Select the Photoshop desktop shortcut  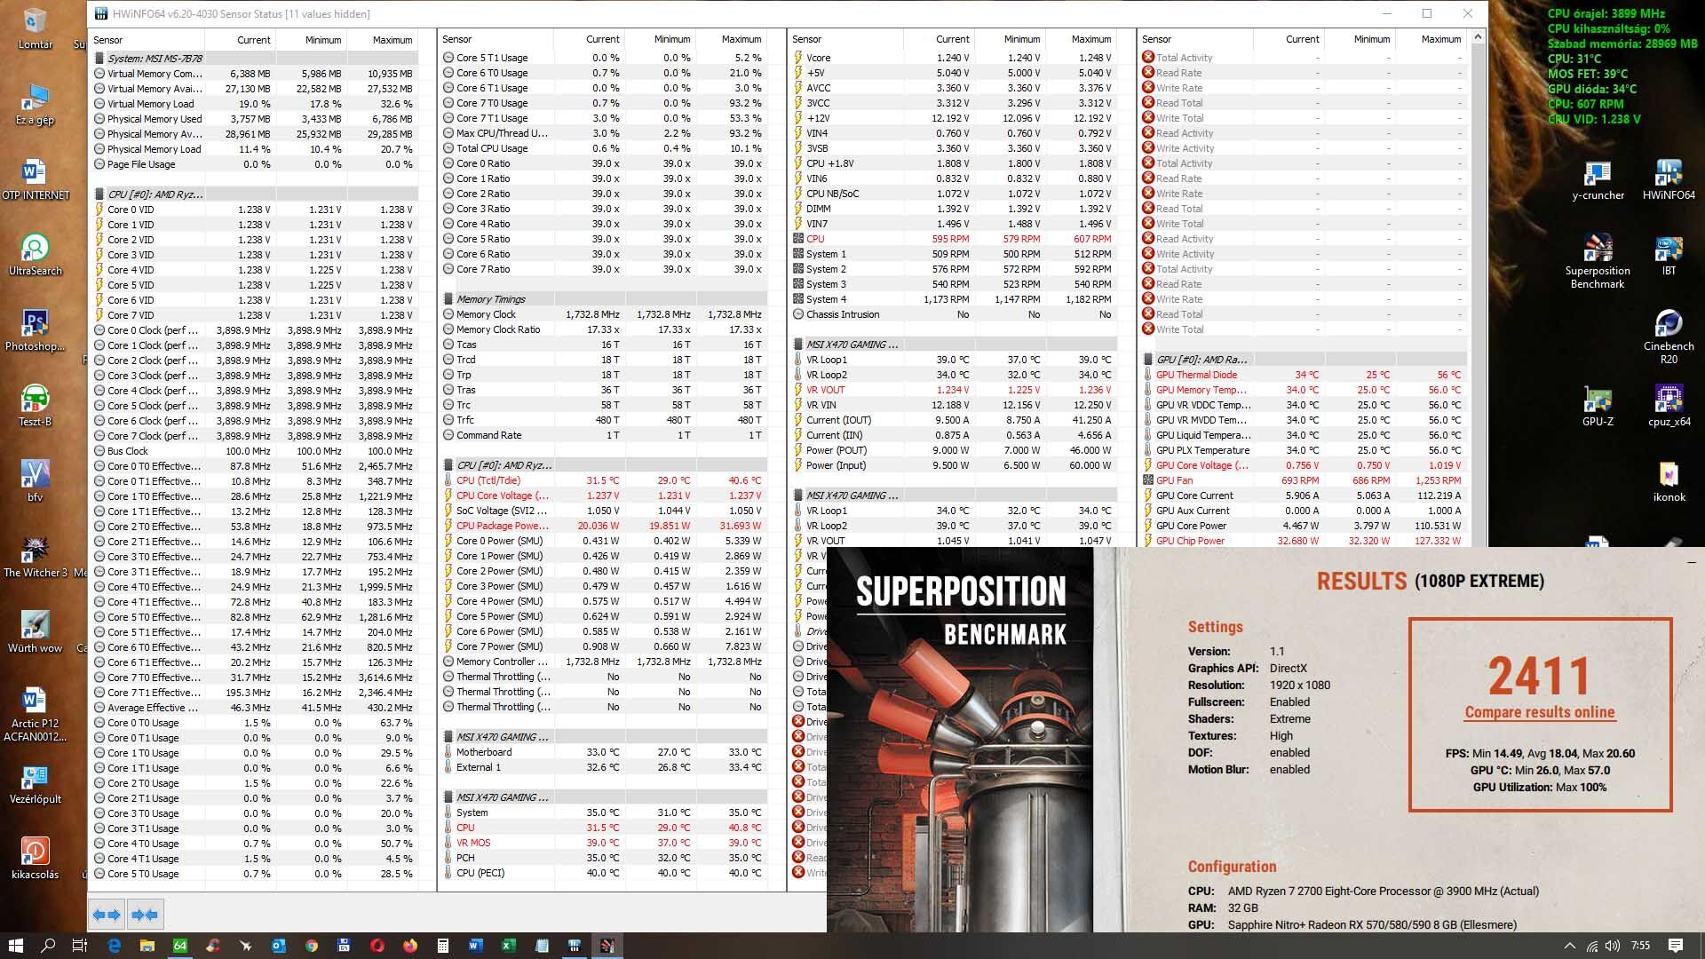click(x=36, y=331)
